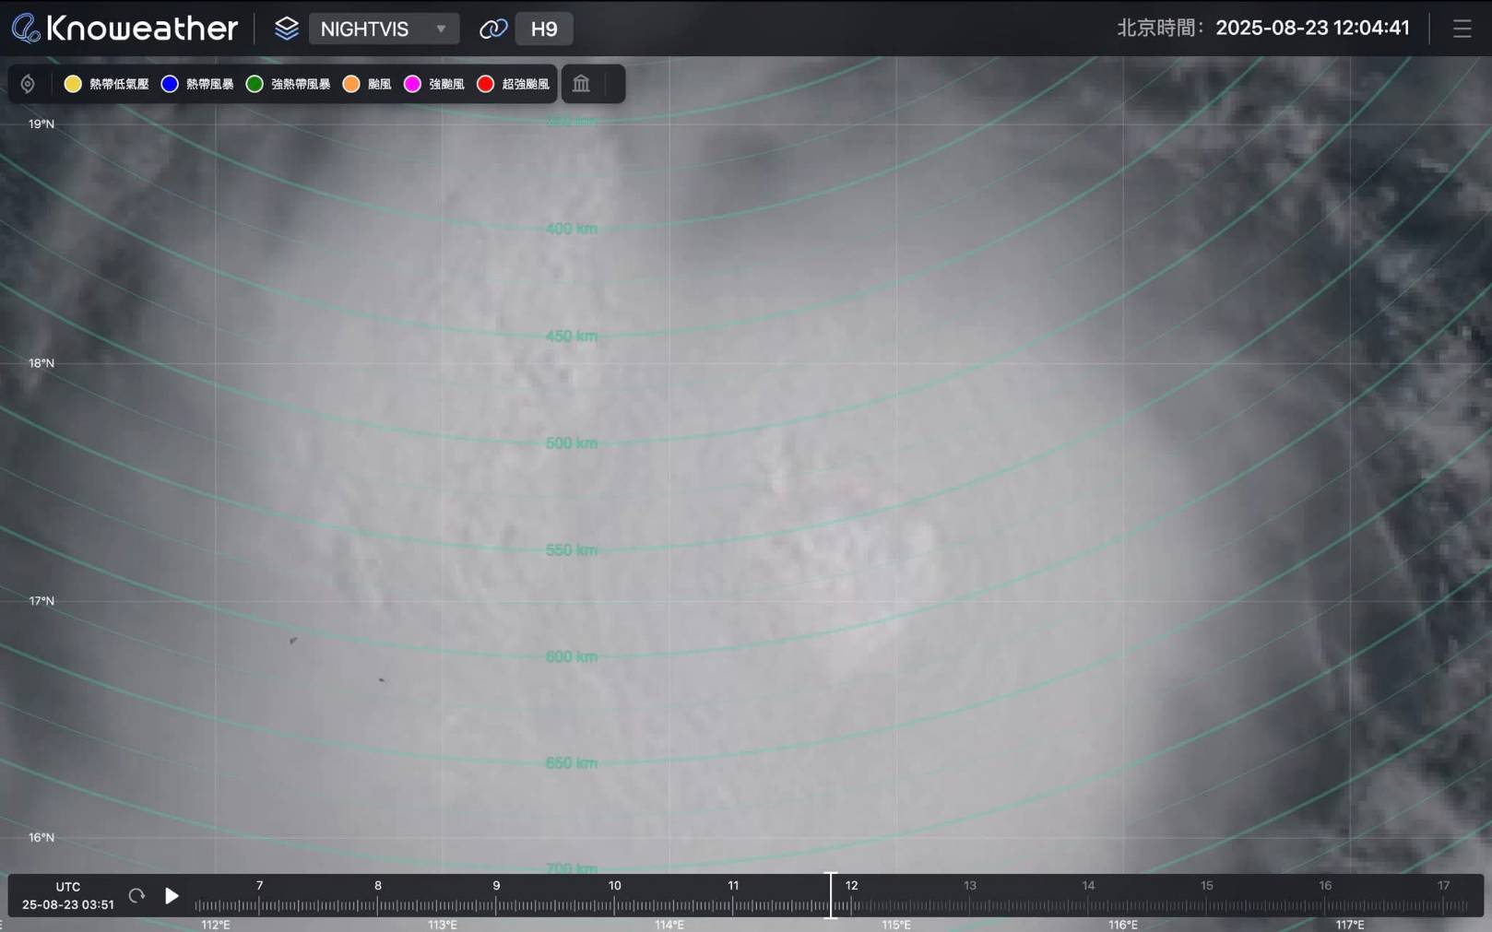The height and width of the screenshot is (932, 1492).
Task: Open the hamburger menu
Action: click(x=1462, y=29)
